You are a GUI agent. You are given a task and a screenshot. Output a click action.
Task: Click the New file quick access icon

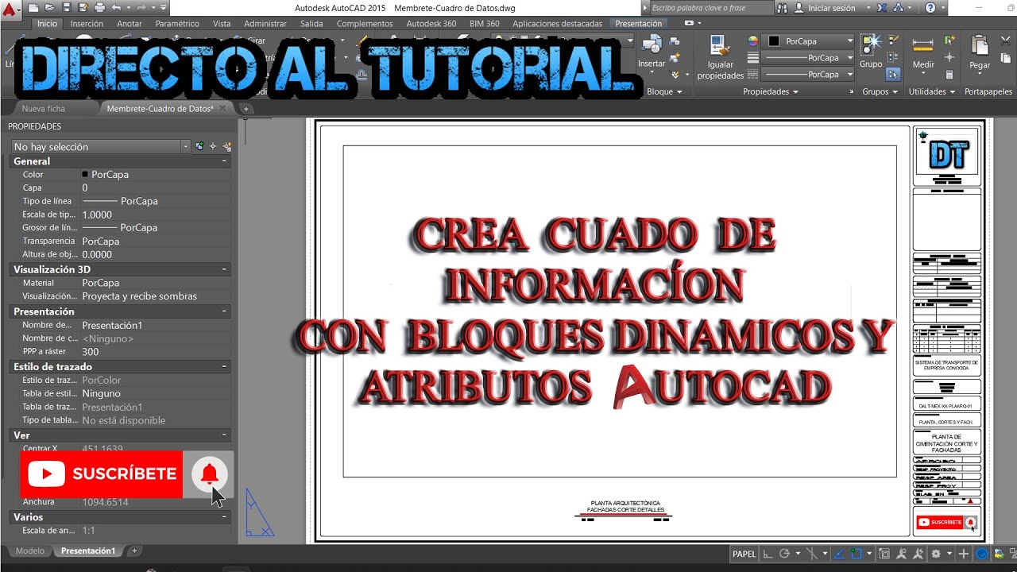point(32,7)
